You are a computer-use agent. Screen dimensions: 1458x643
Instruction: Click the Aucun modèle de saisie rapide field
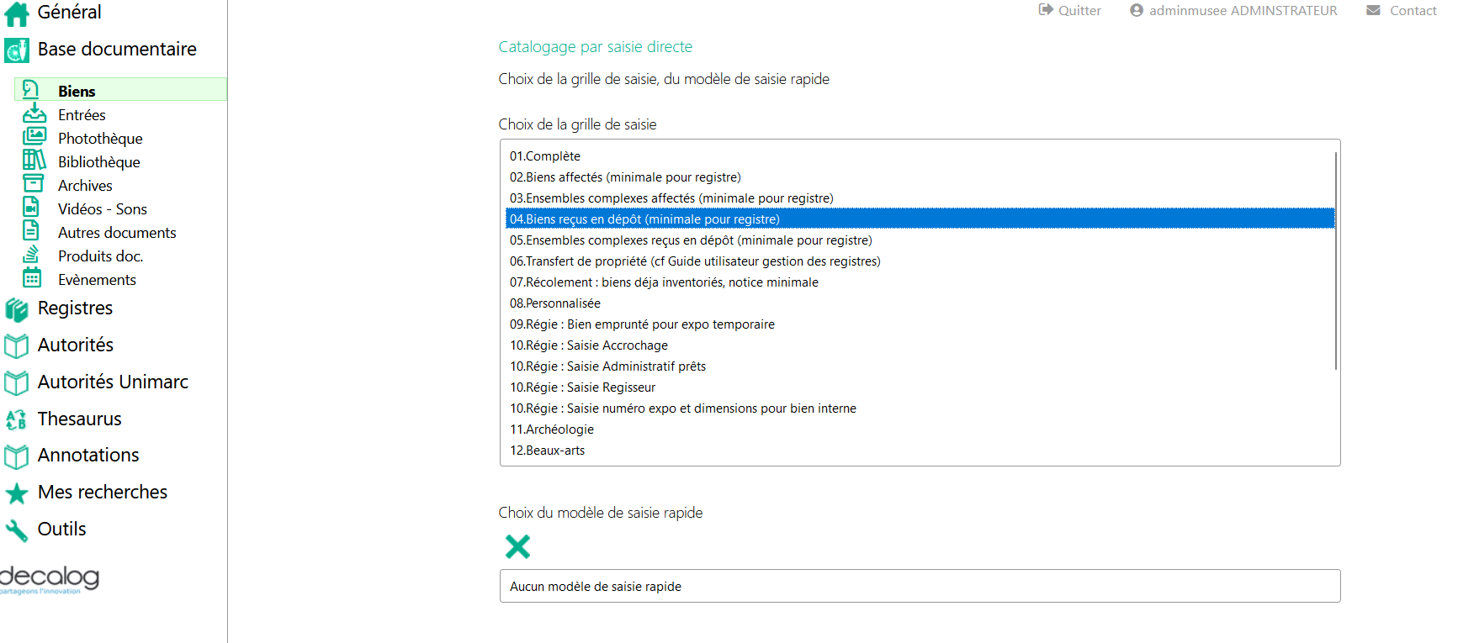[x=920, y=586]
